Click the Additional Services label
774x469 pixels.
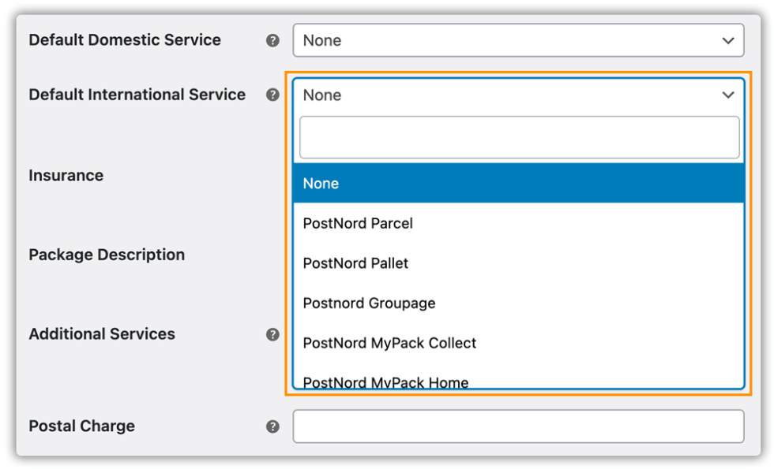point(102,334)
